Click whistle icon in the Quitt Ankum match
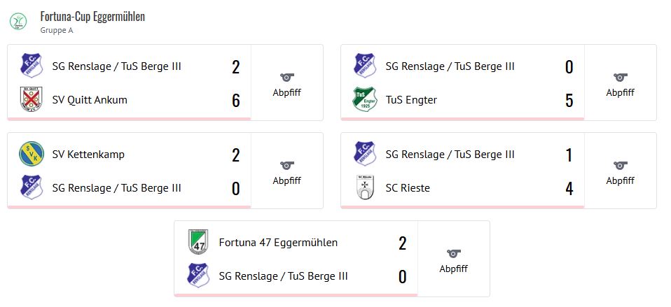 click(286, 77)
